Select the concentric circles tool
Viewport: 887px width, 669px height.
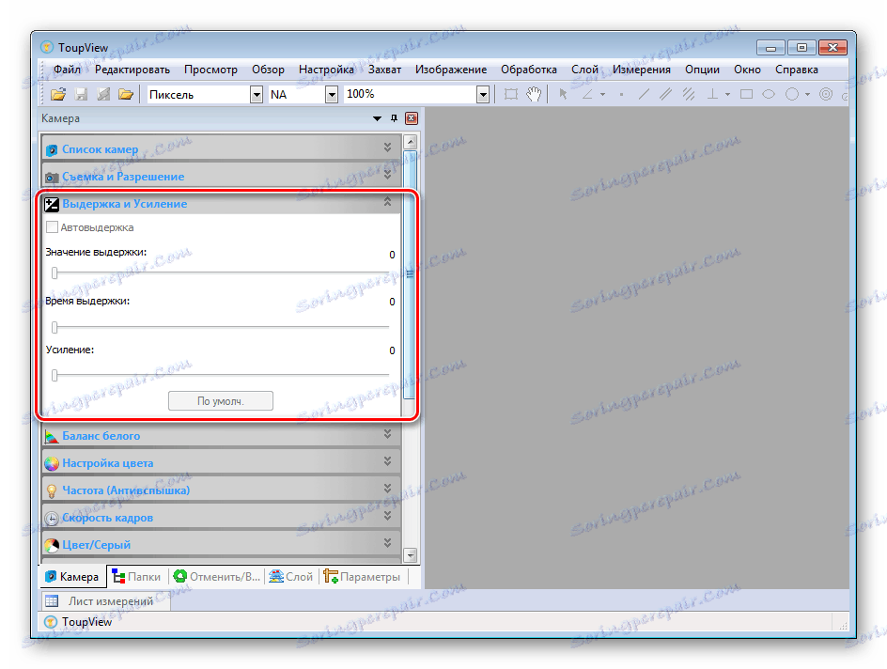click(826, 95)
